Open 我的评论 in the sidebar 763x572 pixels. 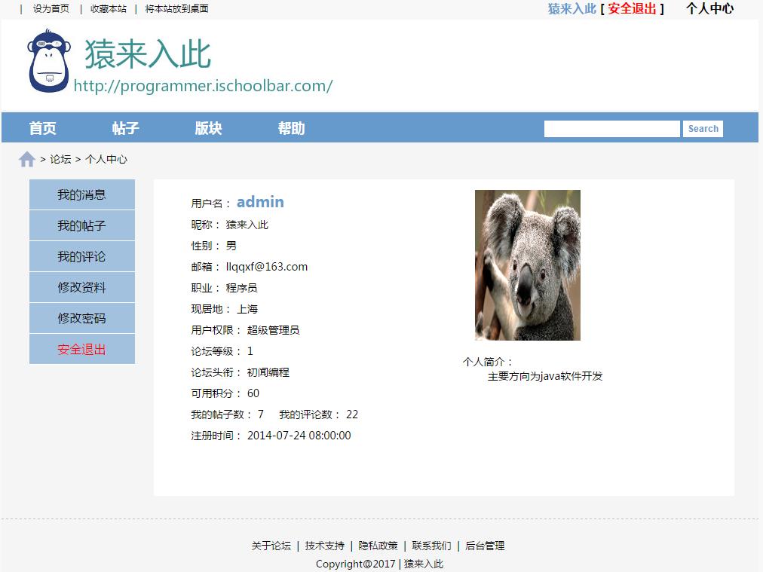click(x=81, y=255)
